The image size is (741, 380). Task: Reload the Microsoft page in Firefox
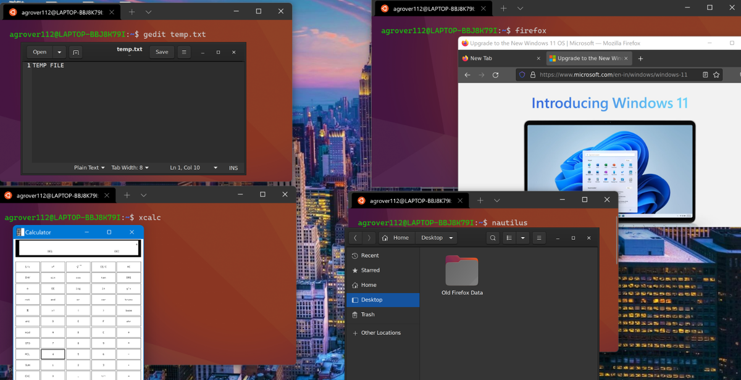[495, 75]
